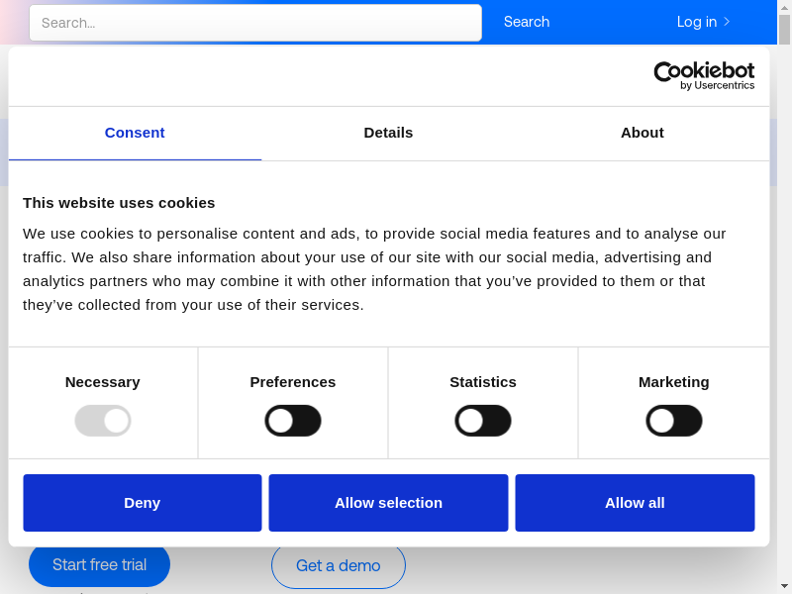Screen dimensions: 792x594
Task: Enable the Preferences cookies toggle
Action: point(293,421)
